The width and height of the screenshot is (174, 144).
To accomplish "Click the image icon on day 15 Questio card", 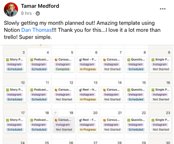I will pos(129,90).
